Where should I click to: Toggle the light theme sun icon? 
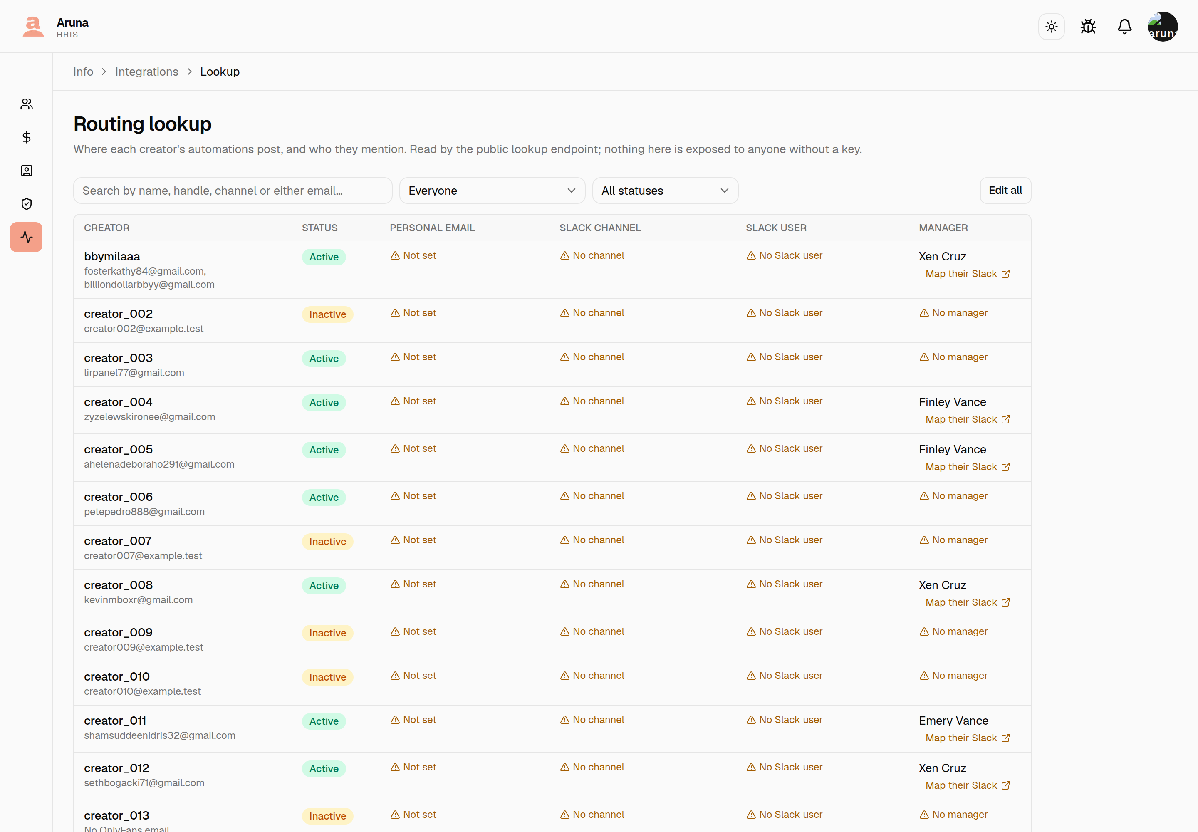point(1051,27)
